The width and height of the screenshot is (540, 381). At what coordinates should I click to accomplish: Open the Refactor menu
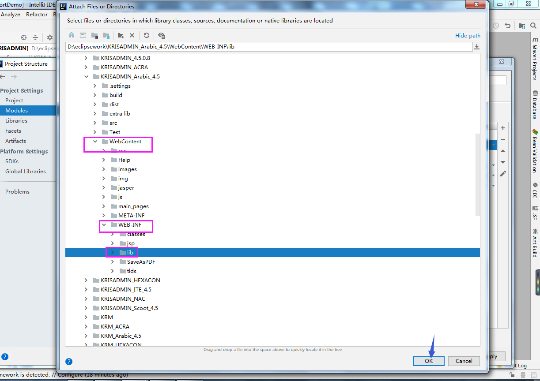click(x=37, y=15)
